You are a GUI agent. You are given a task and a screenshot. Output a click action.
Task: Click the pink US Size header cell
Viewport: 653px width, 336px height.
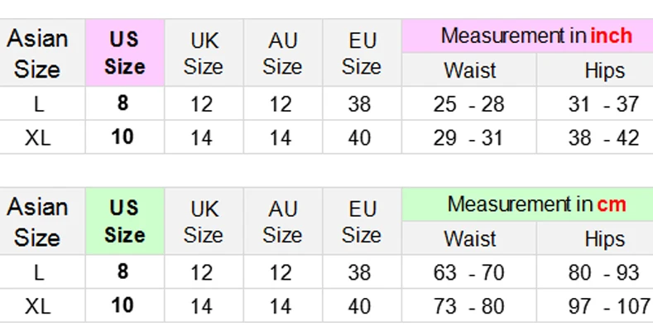pos(125,52)
